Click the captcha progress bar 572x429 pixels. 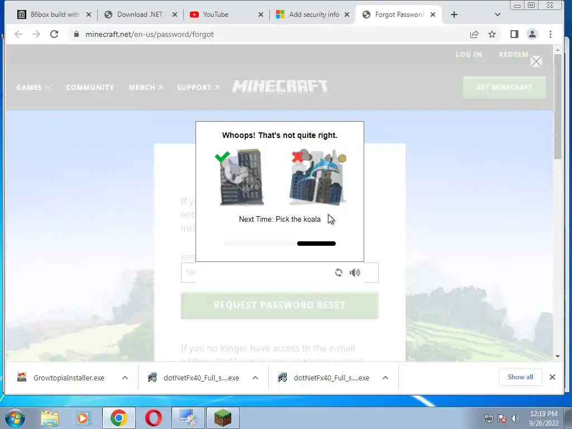pos(280,244)
